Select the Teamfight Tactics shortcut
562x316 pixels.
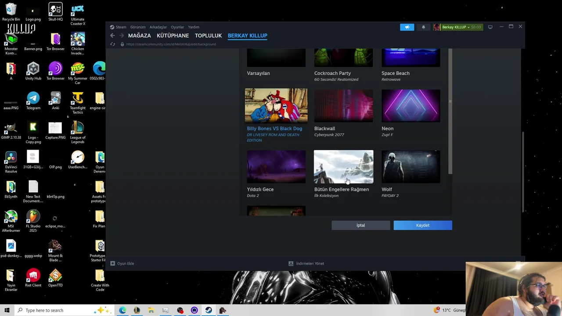pyautogui.click(x=78, y=103)
